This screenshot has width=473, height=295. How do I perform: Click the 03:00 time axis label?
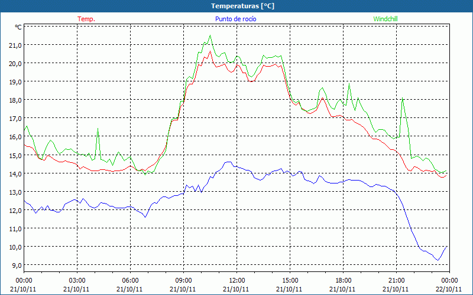coord(77,281)
